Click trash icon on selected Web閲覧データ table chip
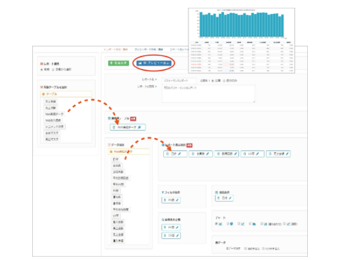347x260 pixels. point(114,128)
